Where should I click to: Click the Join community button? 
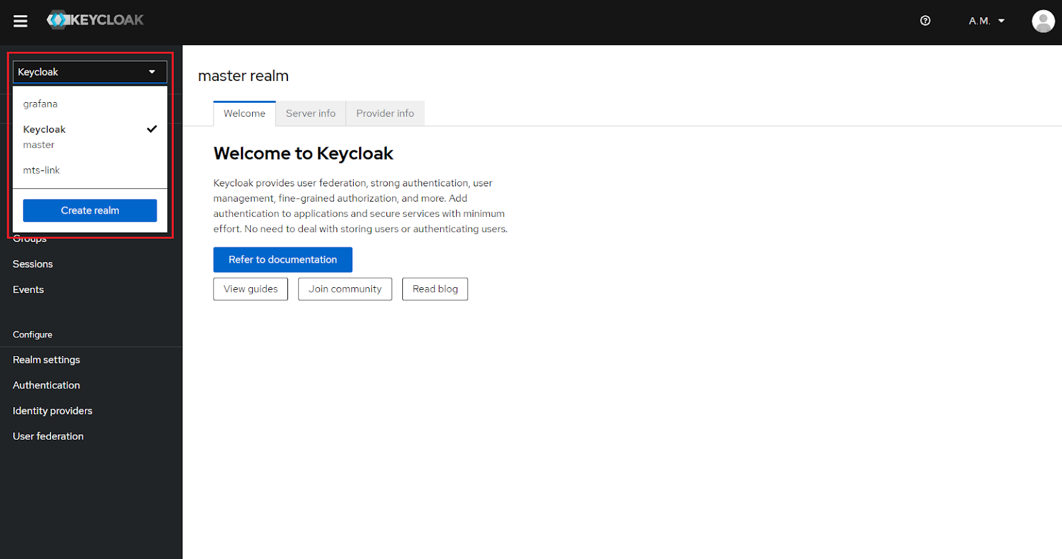pos(345,289)
